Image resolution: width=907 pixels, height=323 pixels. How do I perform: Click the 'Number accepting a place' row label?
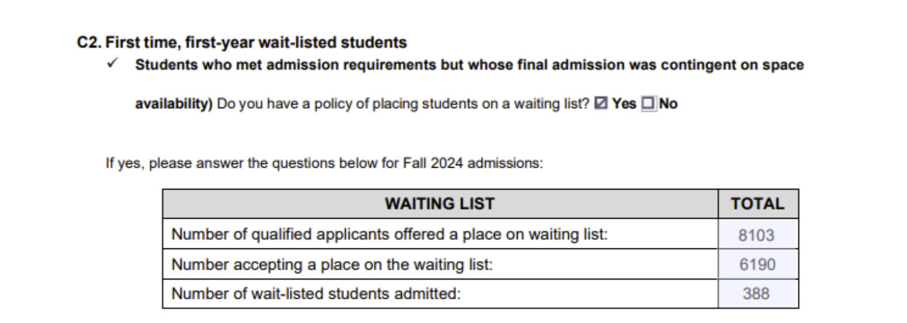click(332, 265)
